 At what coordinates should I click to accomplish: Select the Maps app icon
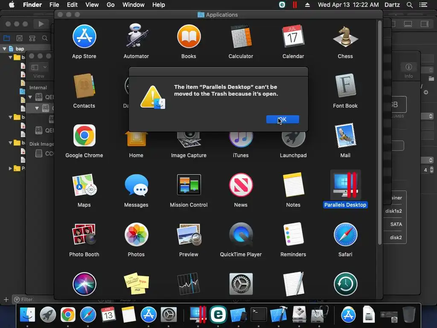84,185
